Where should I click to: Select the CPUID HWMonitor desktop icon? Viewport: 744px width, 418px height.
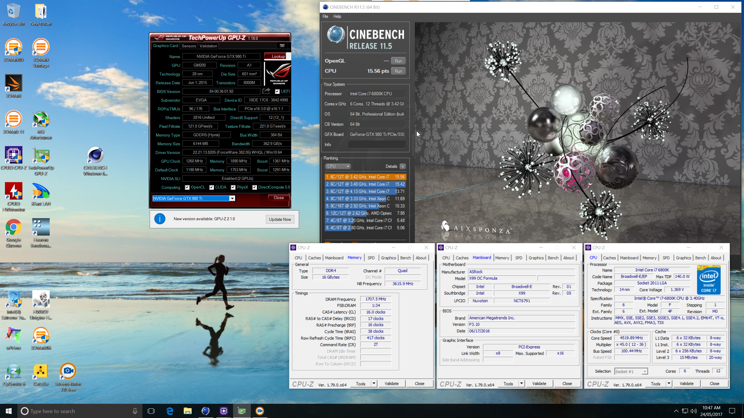point(13,197)
